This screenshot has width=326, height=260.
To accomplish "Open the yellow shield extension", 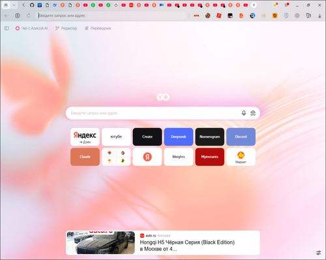I will 274,16.
